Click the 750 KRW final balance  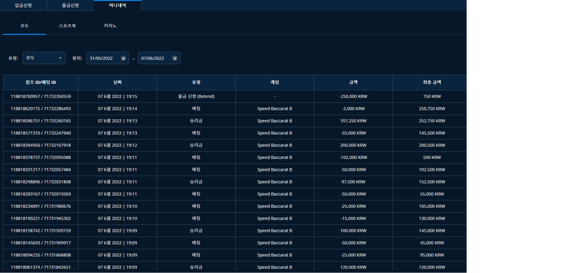point(432,97)
